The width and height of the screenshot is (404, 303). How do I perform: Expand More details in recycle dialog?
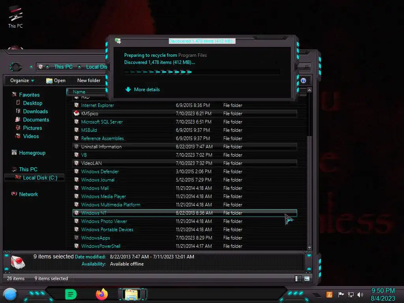[142, 90]
